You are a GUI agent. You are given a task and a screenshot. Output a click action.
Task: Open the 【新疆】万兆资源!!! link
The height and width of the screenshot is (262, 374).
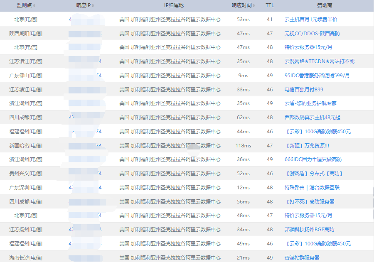coord(307,145)
